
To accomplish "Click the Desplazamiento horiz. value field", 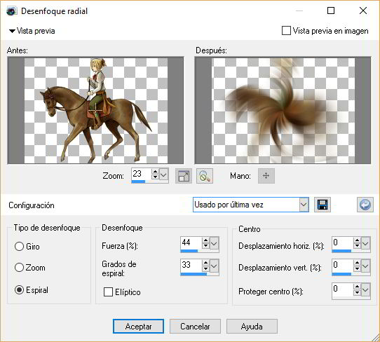I will tap(342, 242).
